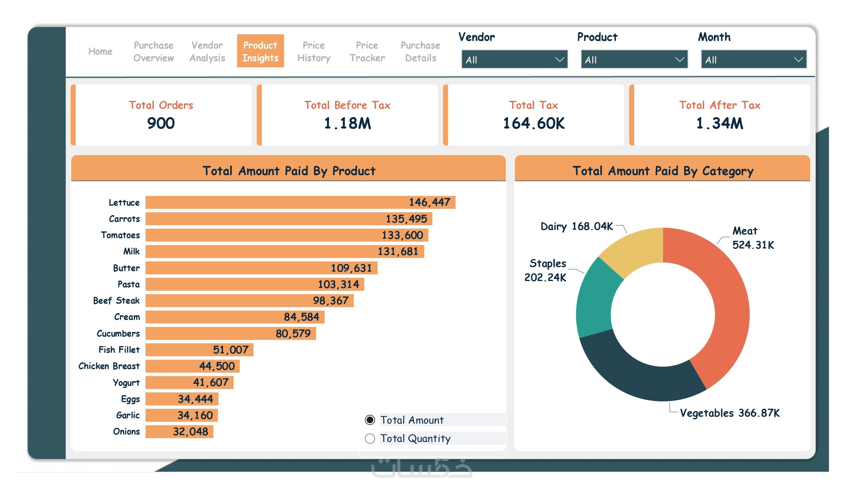The width and height of the screenshot is (844, 488).
Task: Switch to Purchase Overview tab
Action: pyautogui.click(x=153, y=51)
